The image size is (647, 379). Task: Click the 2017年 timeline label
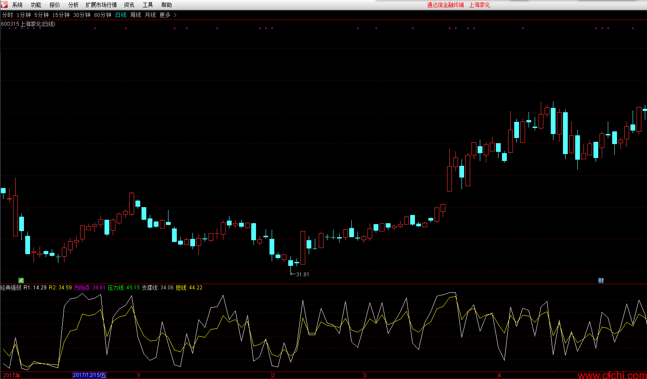11,375
